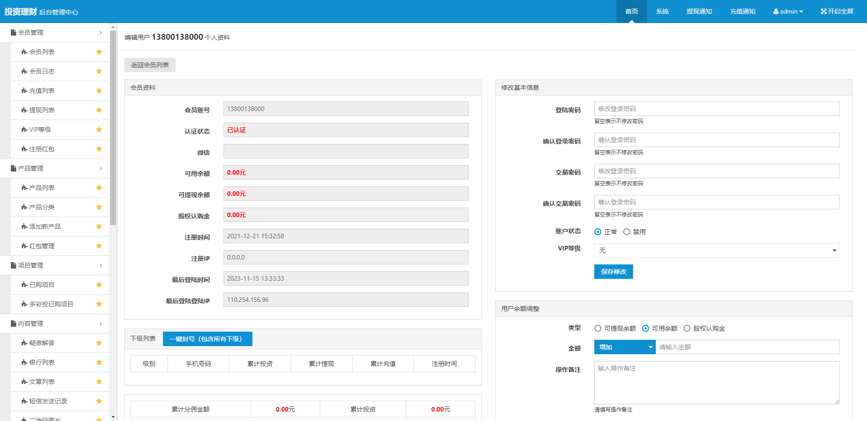Open the 增加 amount operation dropdown

(x=625, y=347)
